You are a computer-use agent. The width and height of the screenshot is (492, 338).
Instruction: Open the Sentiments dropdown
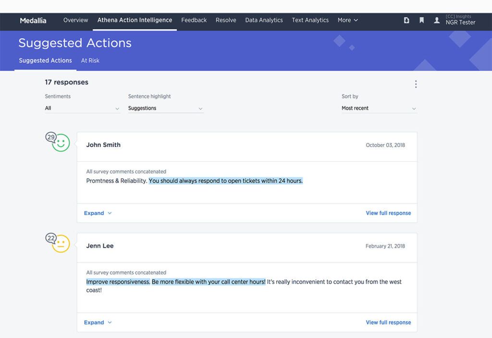pos(82,109)
